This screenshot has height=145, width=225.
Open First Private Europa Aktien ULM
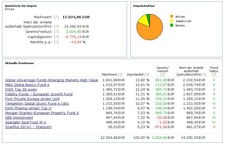coord(32,99)
